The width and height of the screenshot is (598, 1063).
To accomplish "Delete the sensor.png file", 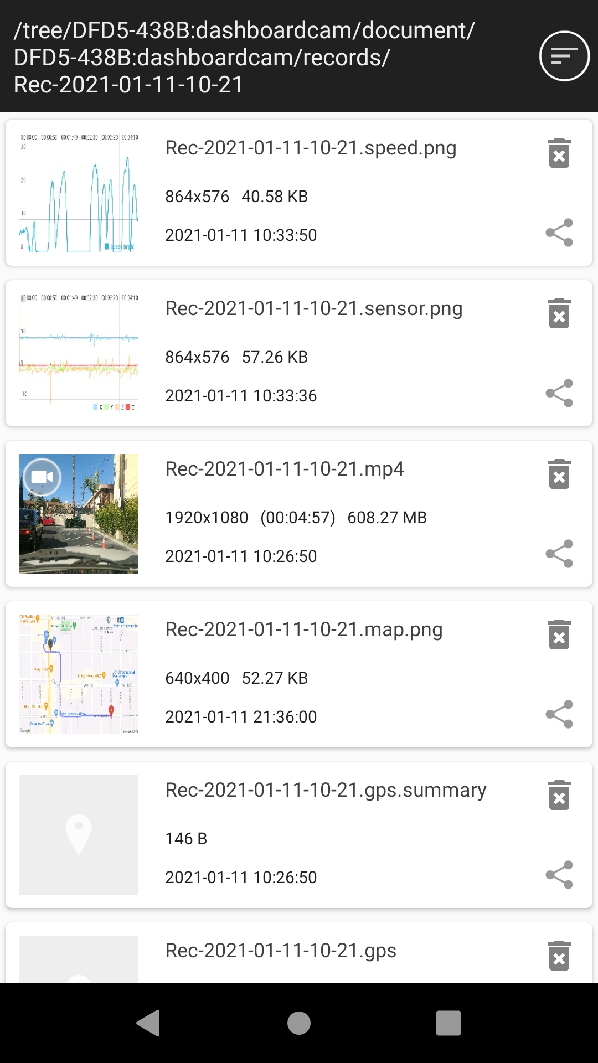I will coord(559,313).
